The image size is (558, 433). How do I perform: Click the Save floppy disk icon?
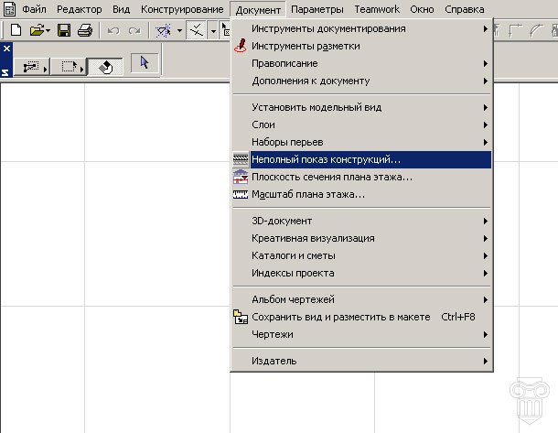[64, 30]
